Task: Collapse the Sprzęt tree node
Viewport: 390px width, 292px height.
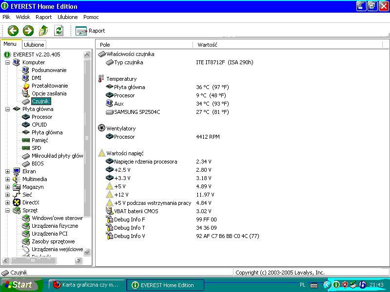Action: (x=7, y=210)
